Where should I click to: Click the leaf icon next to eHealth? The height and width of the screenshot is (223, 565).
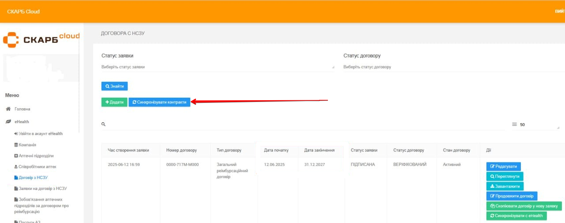(8, 122)
